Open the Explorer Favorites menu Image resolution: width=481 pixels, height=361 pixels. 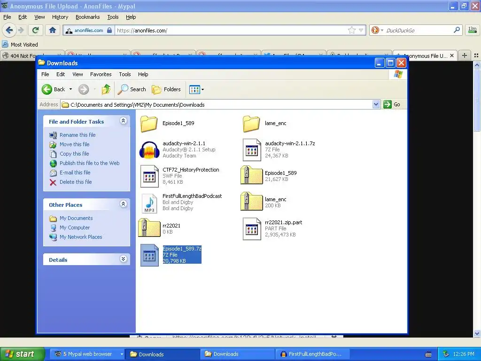click(x=101, y=74)
